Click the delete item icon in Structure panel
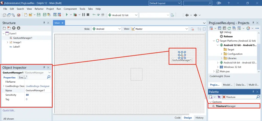 click(9, 28)
